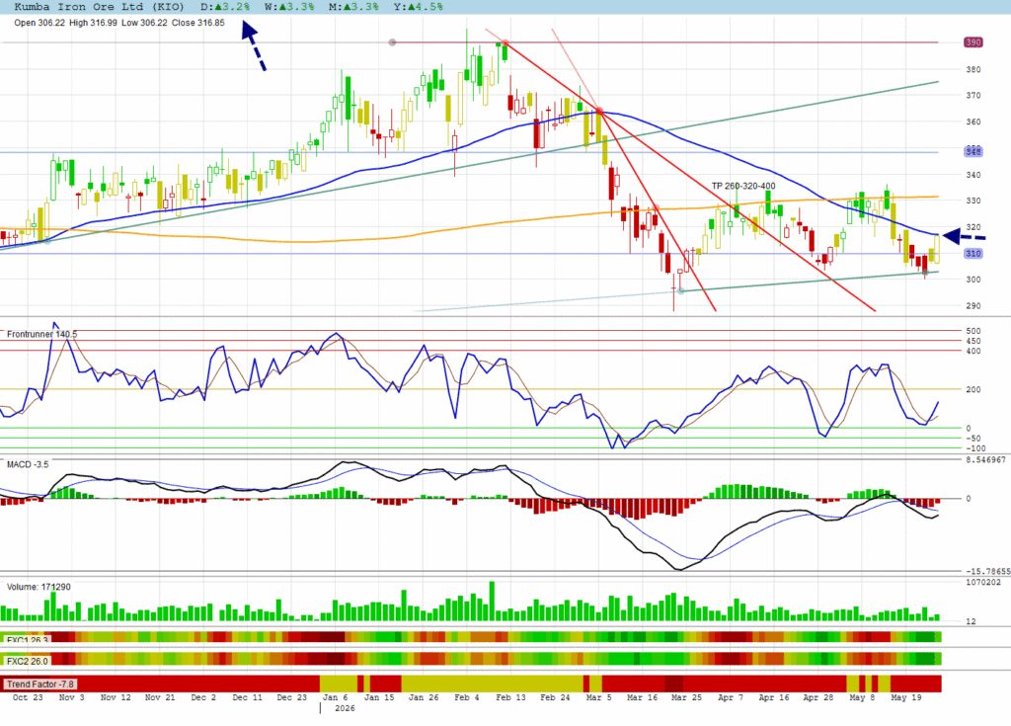Open the MACD -3.5 indicator label

(x=28, y=464)
